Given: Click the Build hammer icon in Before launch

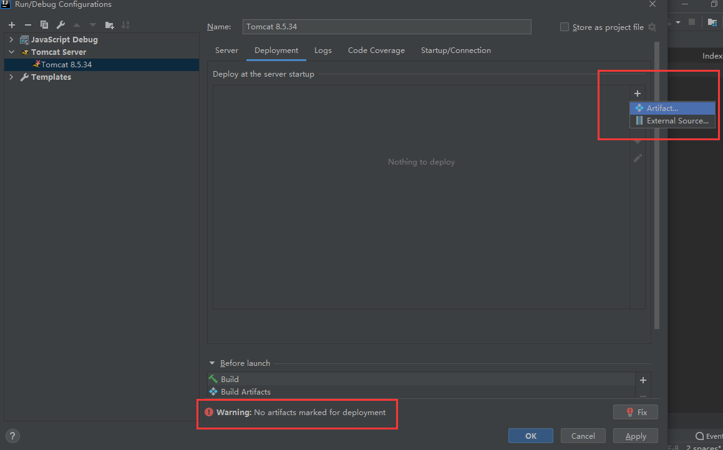Looking at the screenshot, I should [x=213, y=379].
